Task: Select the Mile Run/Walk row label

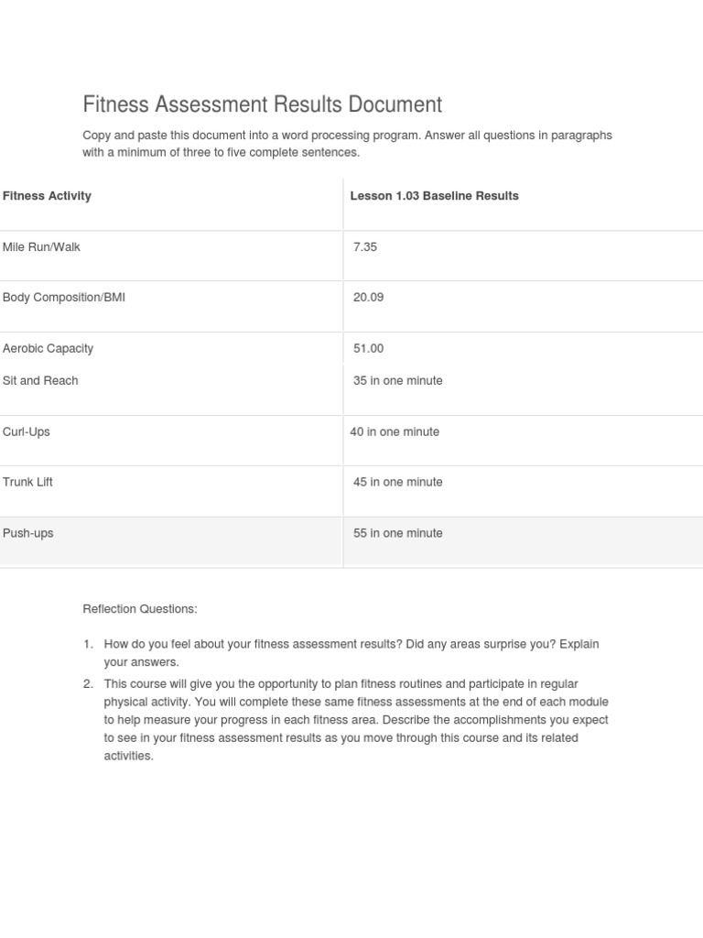Action: click(41, 247)
